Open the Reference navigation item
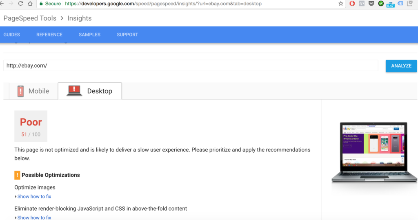The height and width of the screenshot is (220, 418). (x=49, y=35)
